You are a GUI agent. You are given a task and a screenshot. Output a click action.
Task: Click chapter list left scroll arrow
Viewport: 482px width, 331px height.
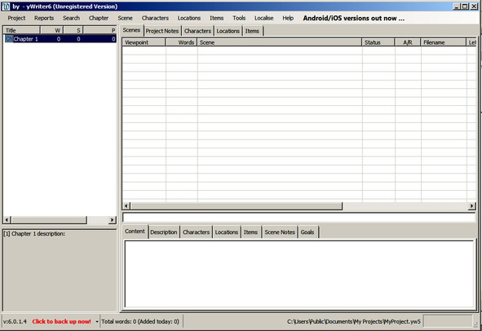tap(7, 220)
